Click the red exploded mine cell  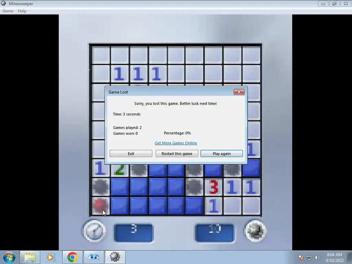(100, 206)
